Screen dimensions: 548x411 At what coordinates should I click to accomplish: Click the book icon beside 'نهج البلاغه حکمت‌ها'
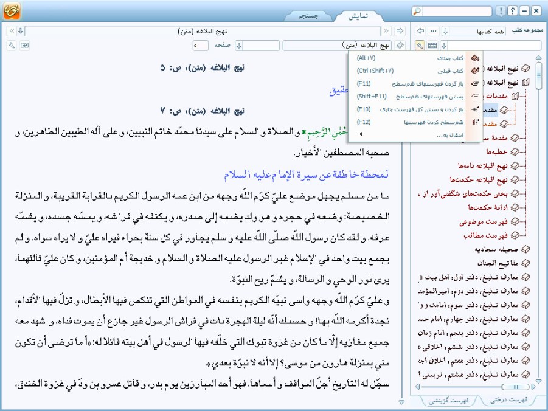515,179
